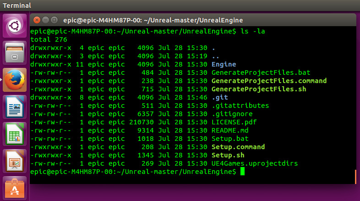The image size is (360, 201).
Task: Open Ubuntu Software Center icon
Action: (x=15, y=188)
